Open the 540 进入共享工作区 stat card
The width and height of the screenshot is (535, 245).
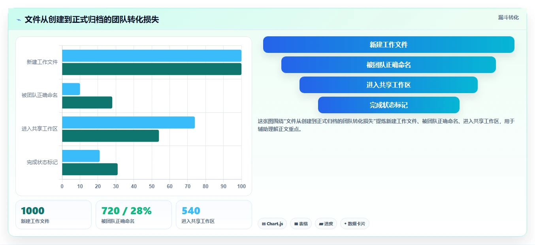(x=214, y=215)
